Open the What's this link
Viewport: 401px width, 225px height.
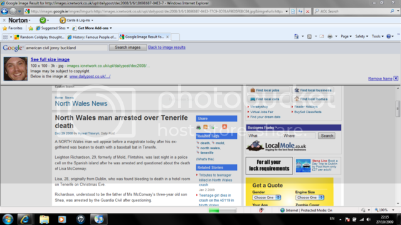205,159
